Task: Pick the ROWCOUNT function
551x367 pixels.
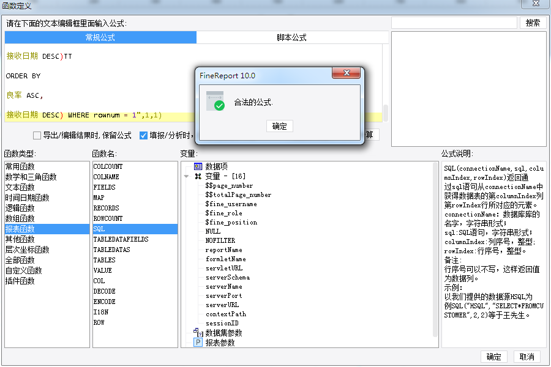Action: 135,218
